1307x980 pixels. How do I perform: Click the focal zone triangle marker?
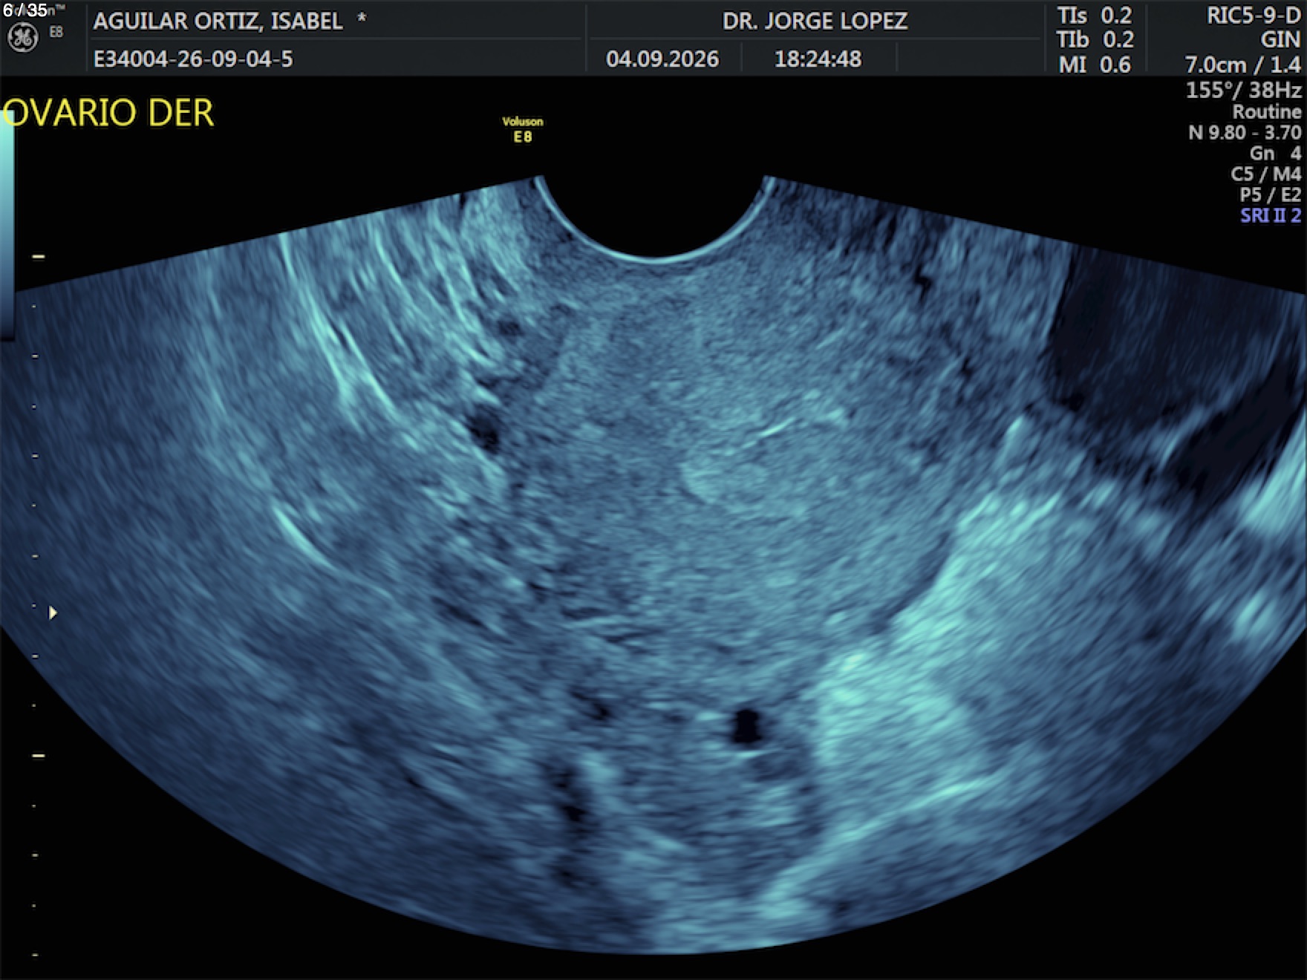pyautogui.click(x=53, y=612)
